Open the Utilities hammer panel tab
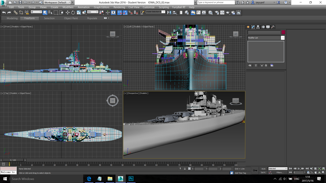The height and width of the screenshot is (183, 326). point(273,27)
